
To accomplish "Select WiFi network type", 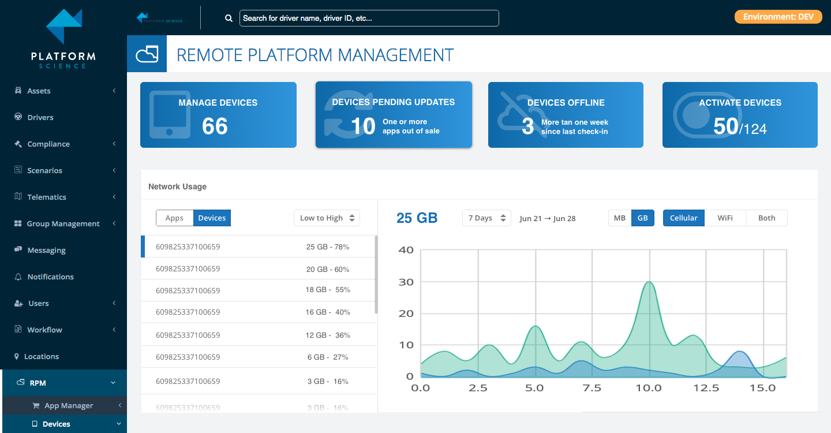I will point(725,218).
